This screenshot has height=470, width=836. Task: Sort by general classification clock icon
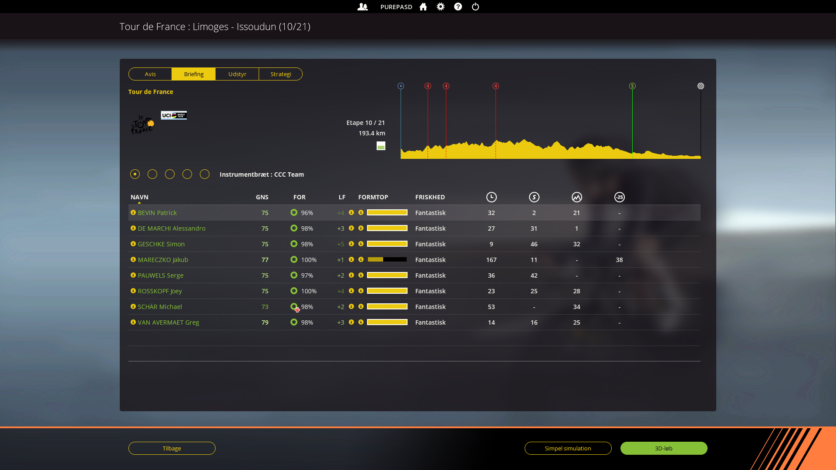tap(491, 197)
